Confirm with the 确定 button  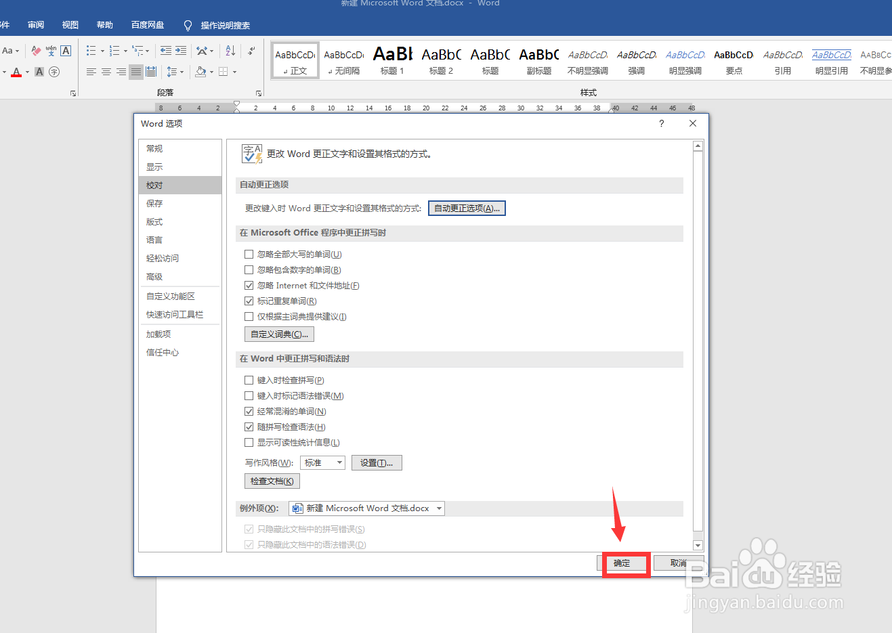click(x=622, y=563)
